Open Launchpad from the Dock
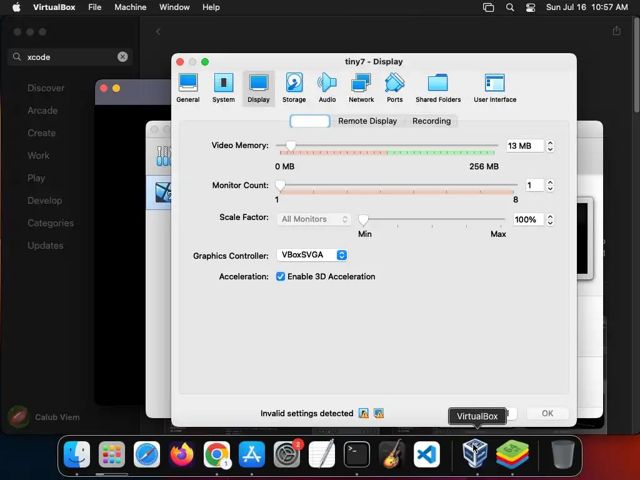 click(x=112, y=454)
